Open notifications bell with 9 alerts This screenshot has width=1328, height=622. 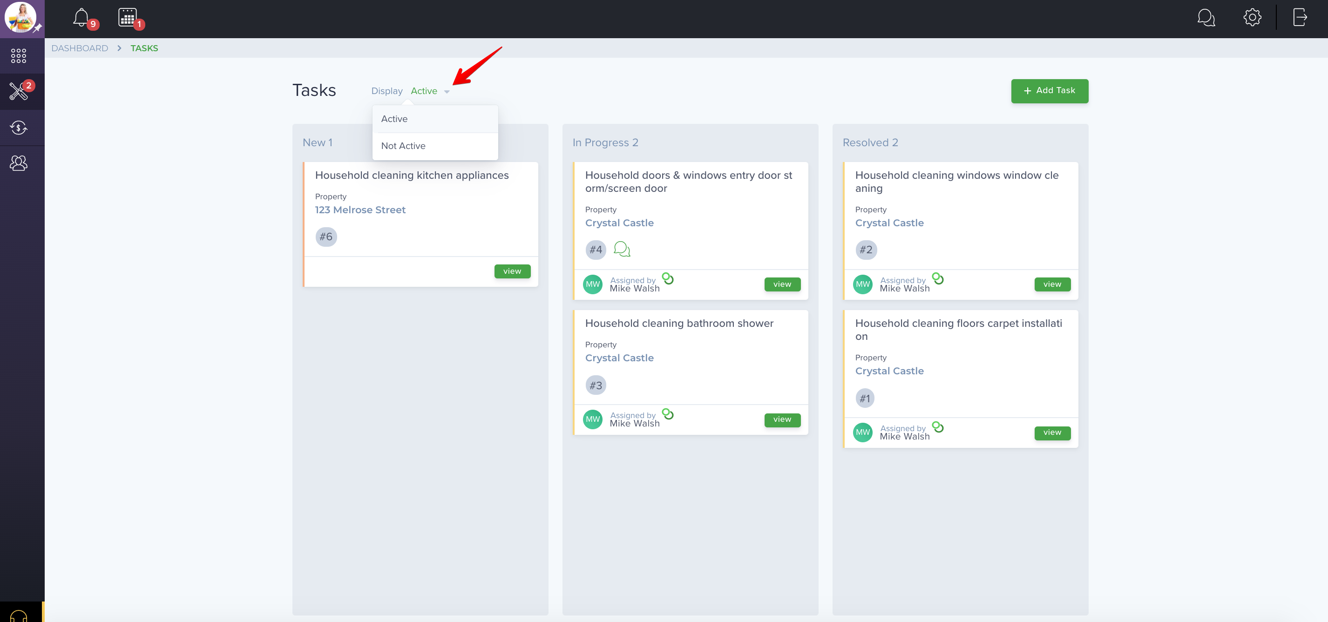pyautogui.click(x=81, y=18)
